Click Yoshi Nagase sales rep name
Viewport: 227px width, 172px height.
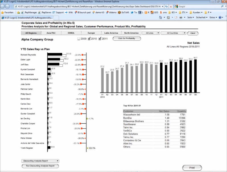tap(27, 148)
